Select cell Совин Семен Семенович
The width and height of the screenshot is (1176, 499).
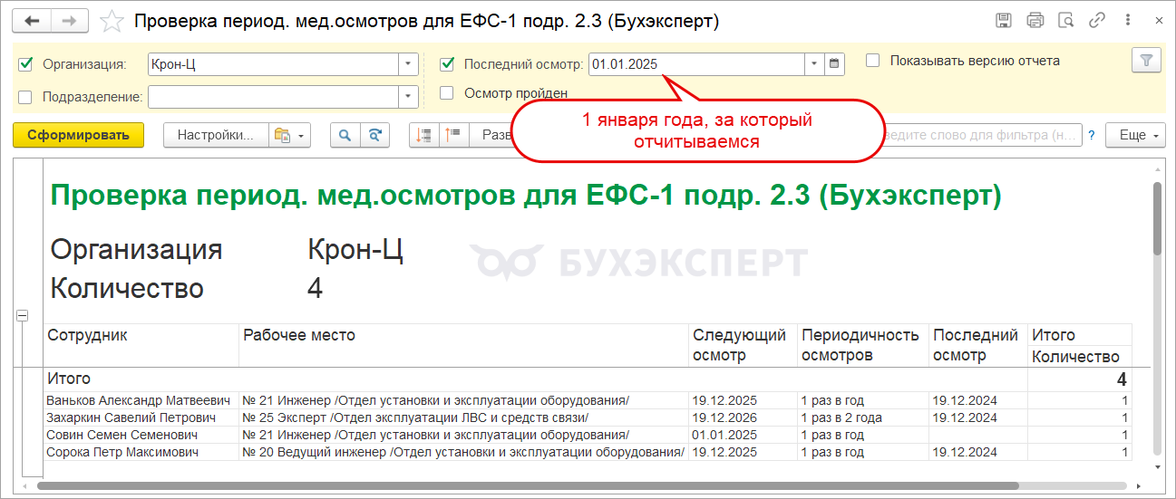pyautogui.click(x=141, y=435)
